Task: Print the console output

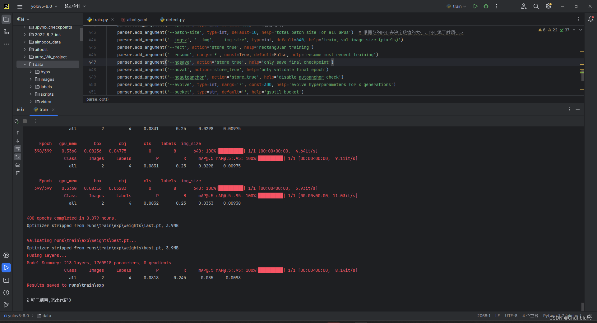Action: tap(18, 165)
